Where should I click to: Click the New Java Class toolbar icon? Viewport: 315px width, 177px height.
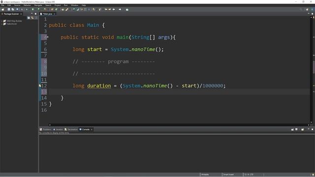pyautogui.click(x=56, y=9)
